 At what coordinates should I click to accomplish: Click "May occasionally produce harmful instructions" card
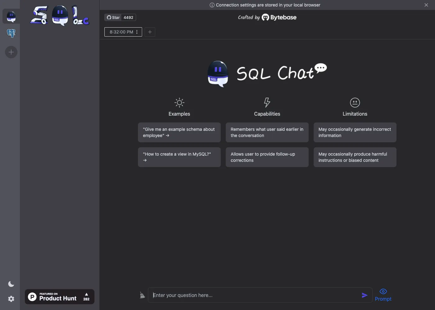[355, 157]
